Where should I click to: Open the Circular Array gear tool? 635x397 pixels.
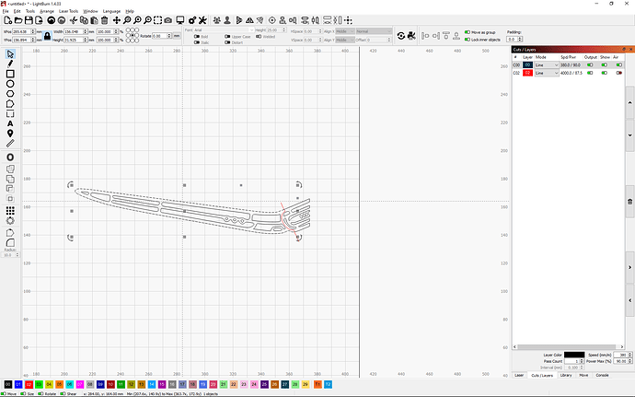point(10,220)
